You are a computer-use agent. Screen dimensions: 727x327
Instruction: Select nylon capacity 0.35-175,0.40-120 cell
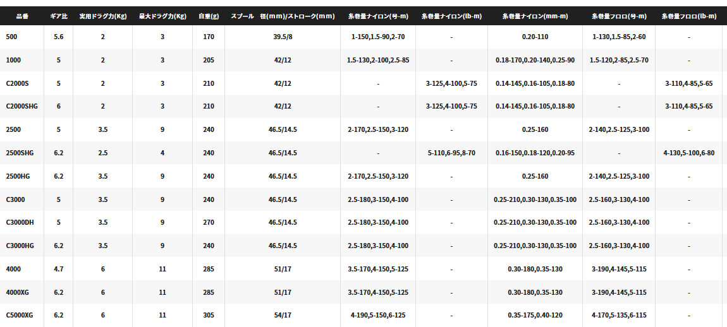coord(535,315)
